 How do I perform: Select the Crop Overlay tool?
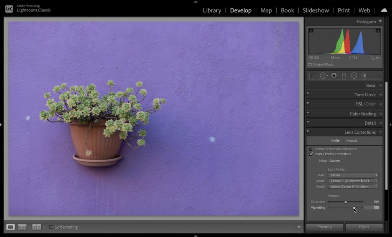(x=313, y=76)
